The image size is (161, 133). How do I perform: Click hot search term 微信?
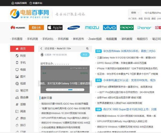click(140, 19)
